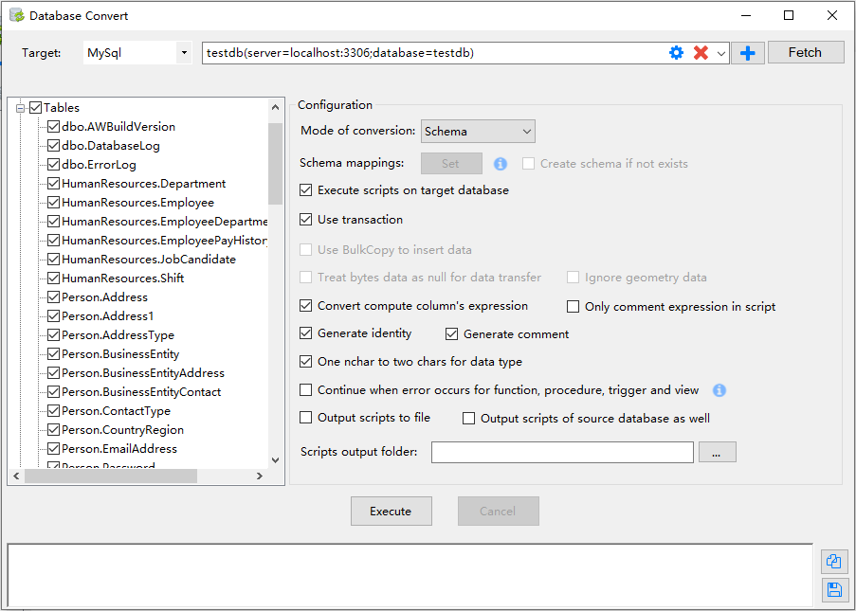
Task: Uncheck the root Tables checkbox
Action: pyautogui.click(x=35, y=107)
